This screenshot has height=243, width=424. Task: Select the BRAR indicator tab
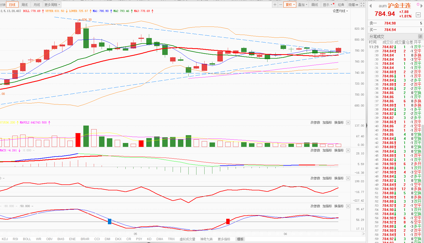(85, 239)
